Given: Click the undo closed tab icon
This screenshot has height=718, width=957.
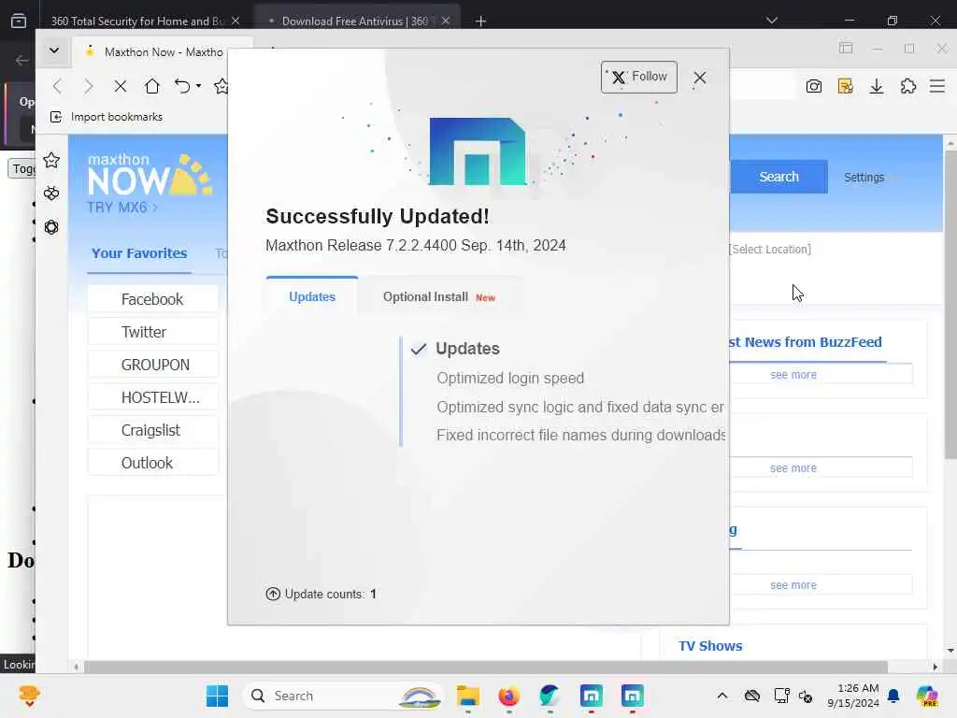Looking at the screenshot, I should [x=182, y=86].
